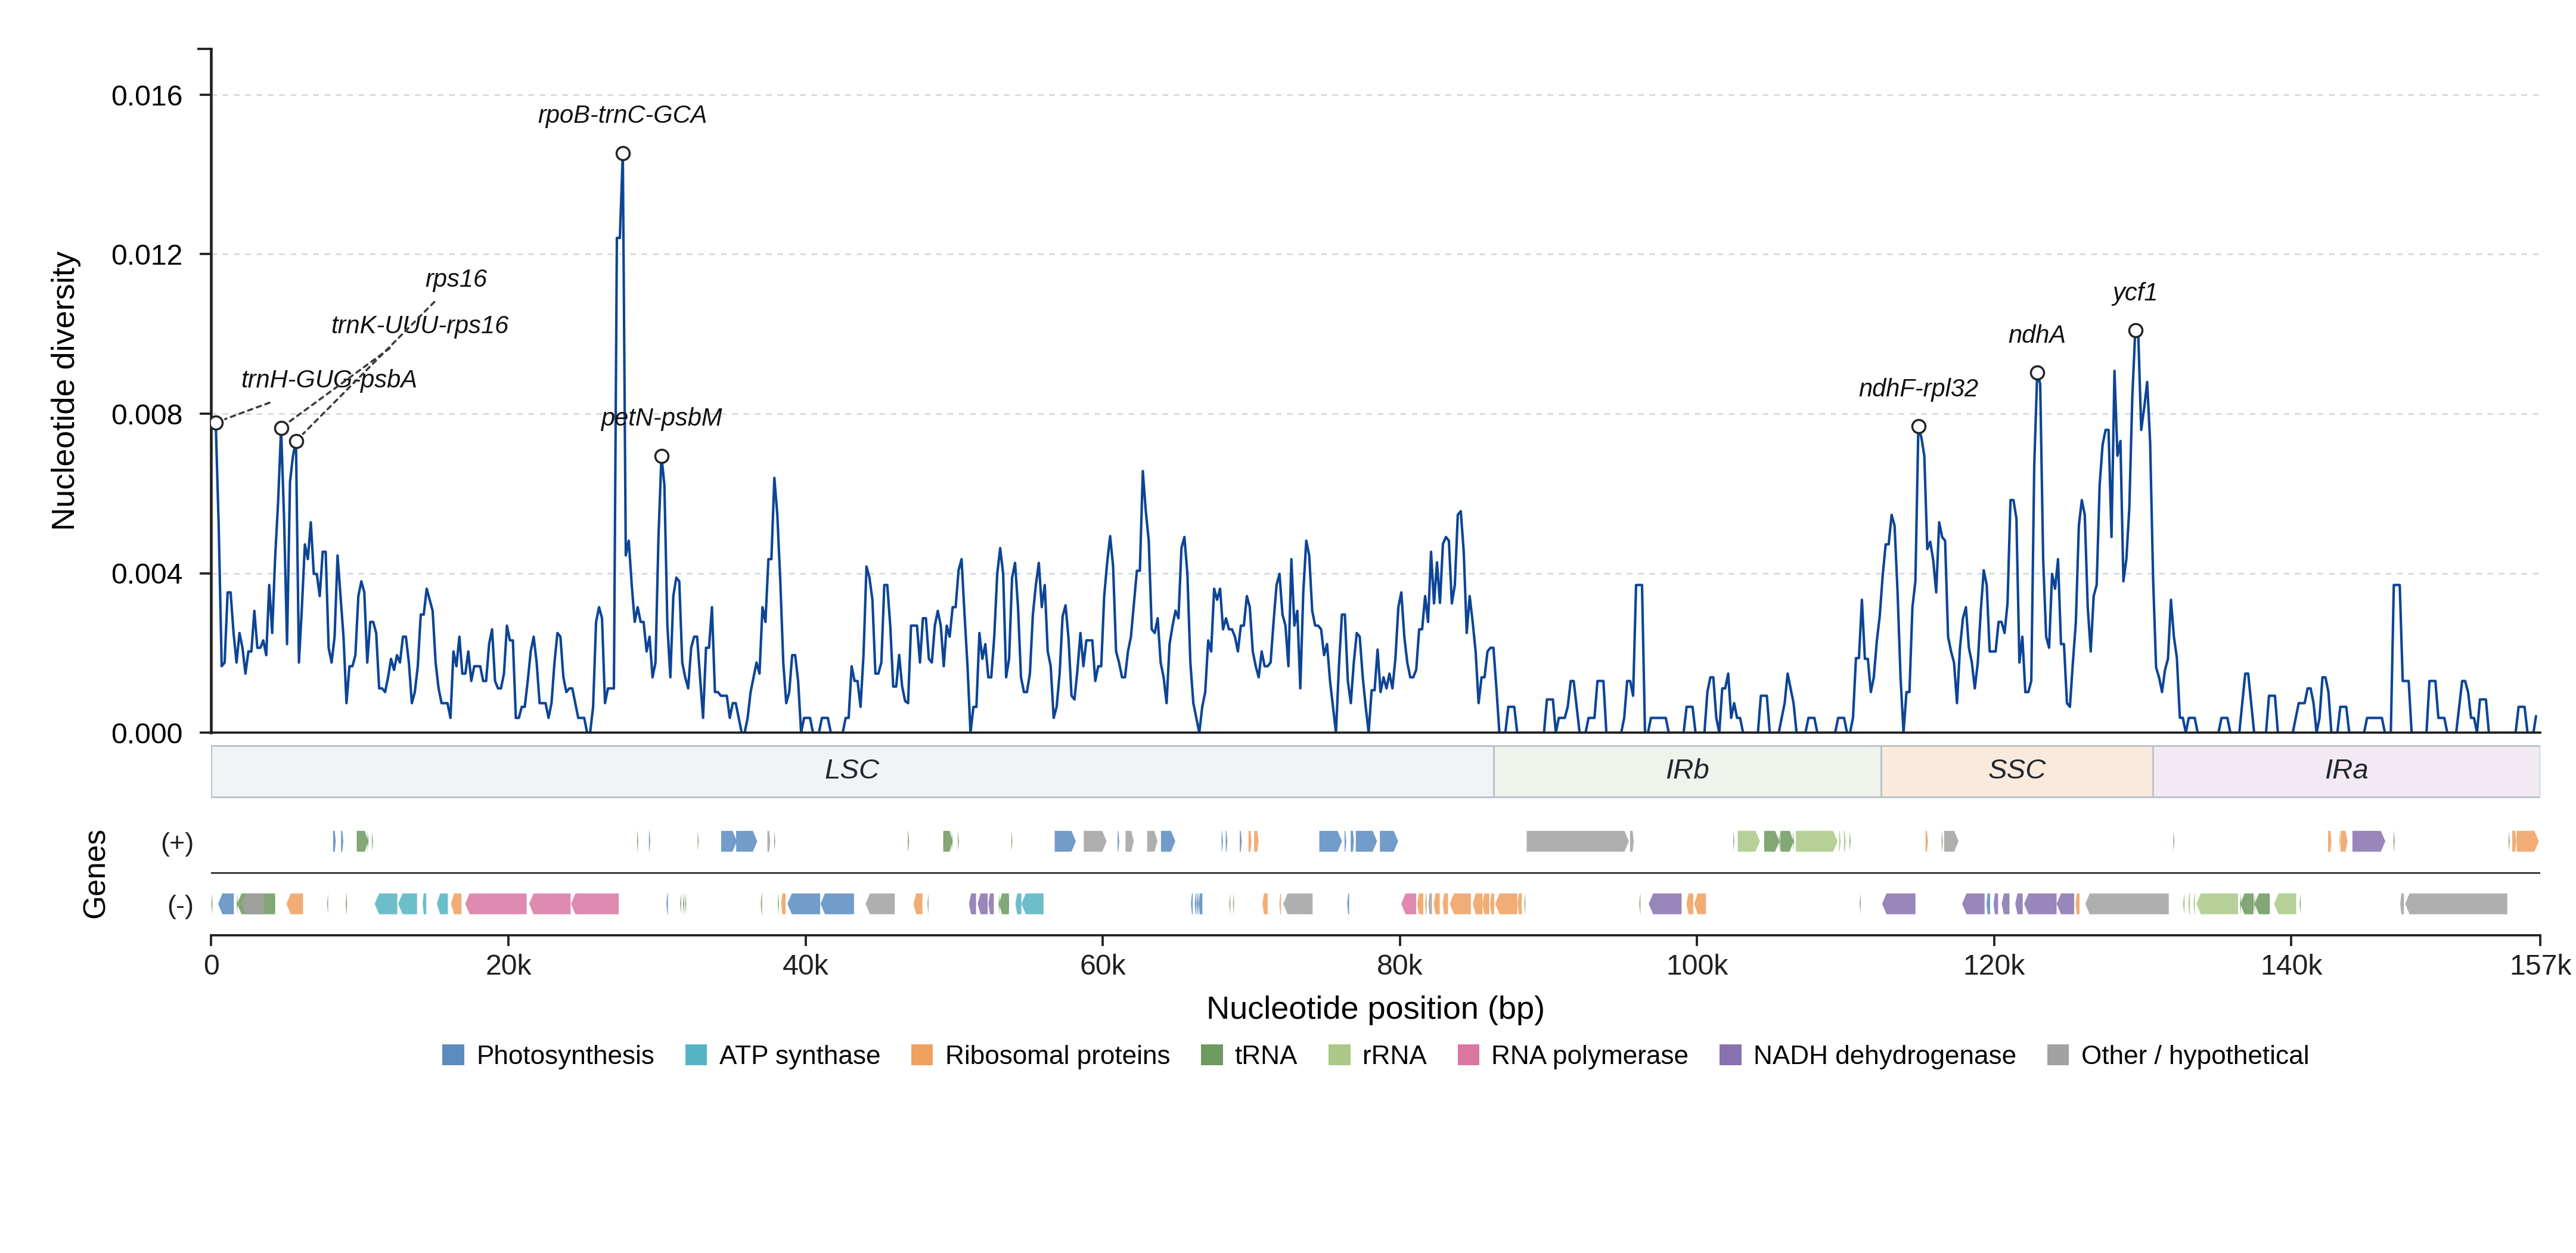
Task: Click the 'trnK-UUU-rps16' annotation label
Action: pyautogui.click(x=420, y=325)
